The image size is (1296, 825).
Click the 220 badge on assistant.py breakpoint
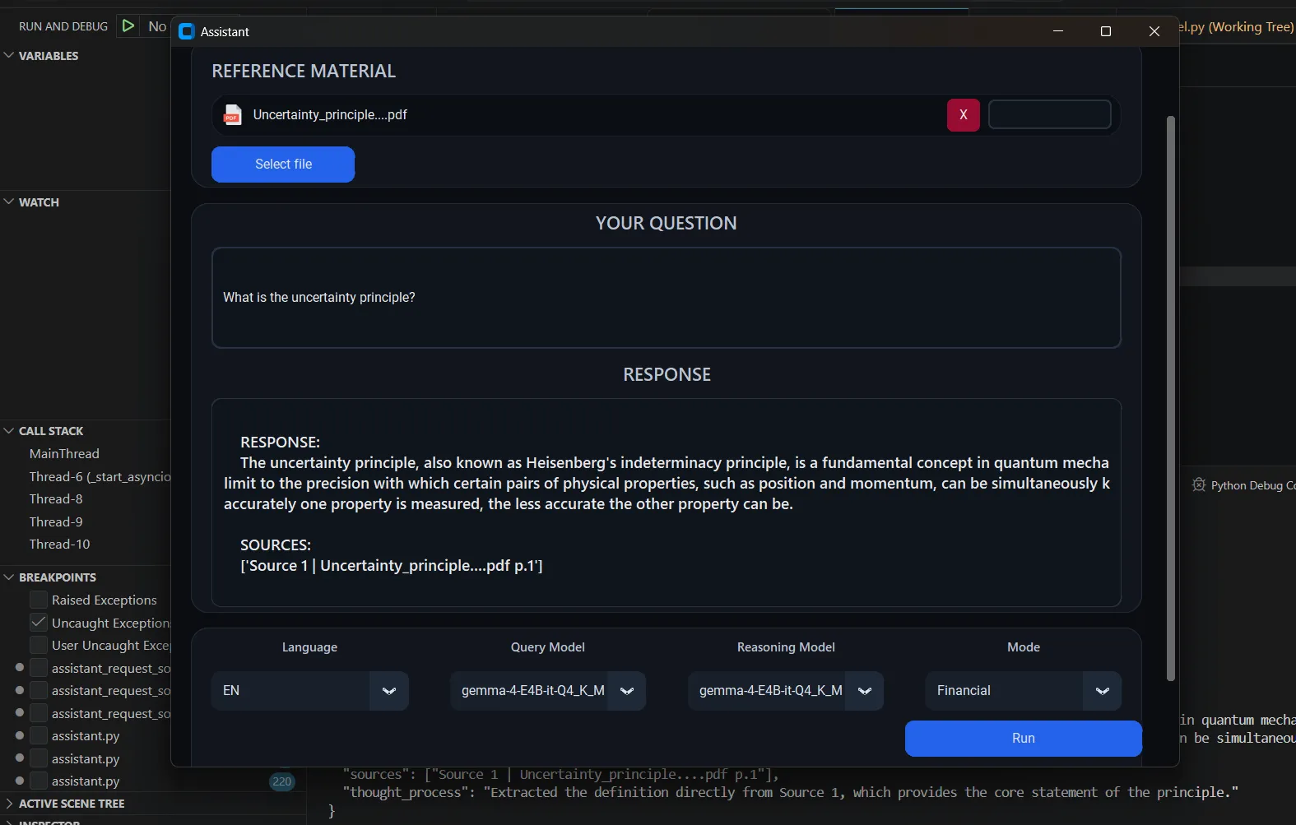click(x=282, y=781)
